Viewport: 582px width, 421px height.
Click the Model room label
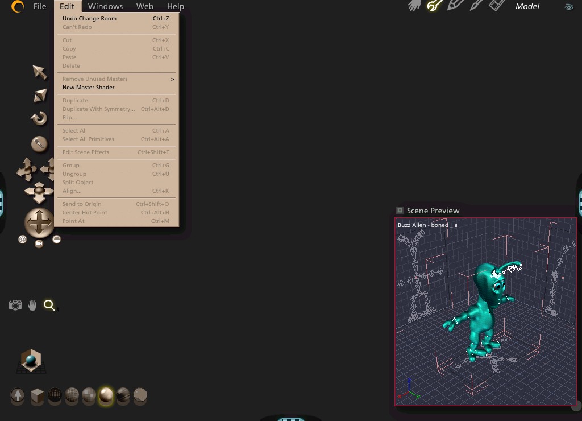527,6
